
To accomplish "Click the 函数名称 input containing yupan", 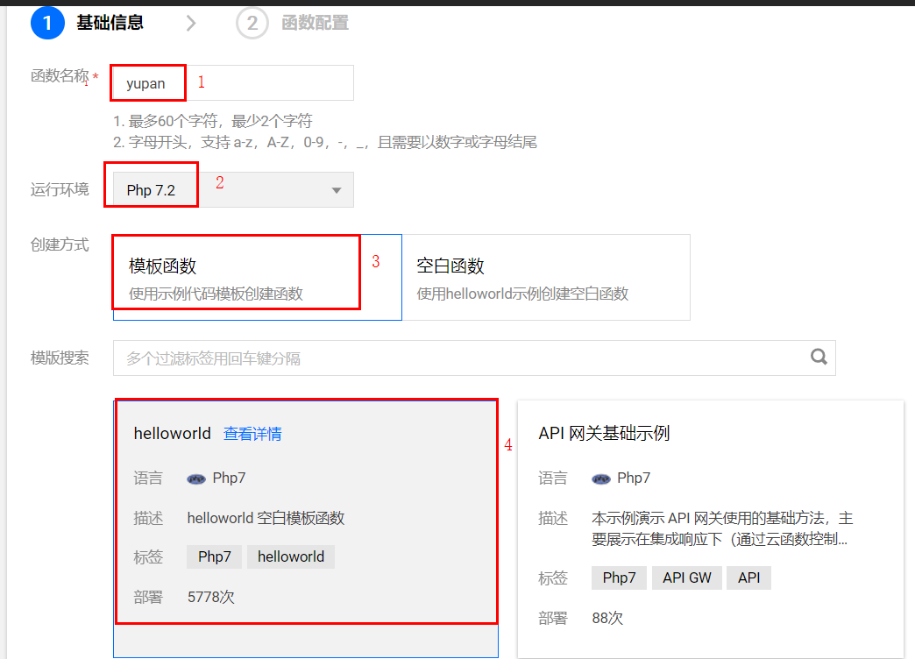I will click(232, 83).
